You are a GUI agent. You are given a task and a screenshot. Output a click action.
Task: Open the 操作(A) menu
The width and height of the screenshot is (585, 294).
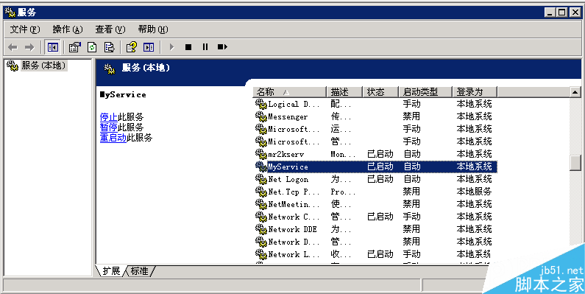click(x=68, y=29)
